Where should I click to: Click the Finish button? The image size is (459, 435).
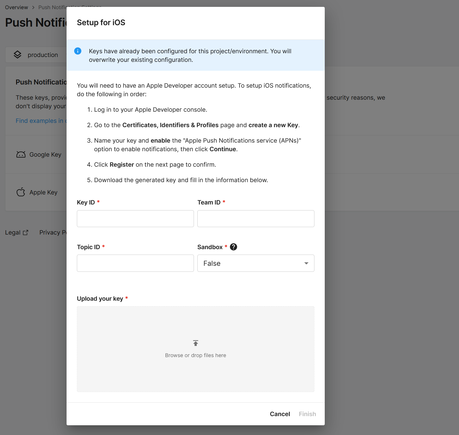(307, 414)
